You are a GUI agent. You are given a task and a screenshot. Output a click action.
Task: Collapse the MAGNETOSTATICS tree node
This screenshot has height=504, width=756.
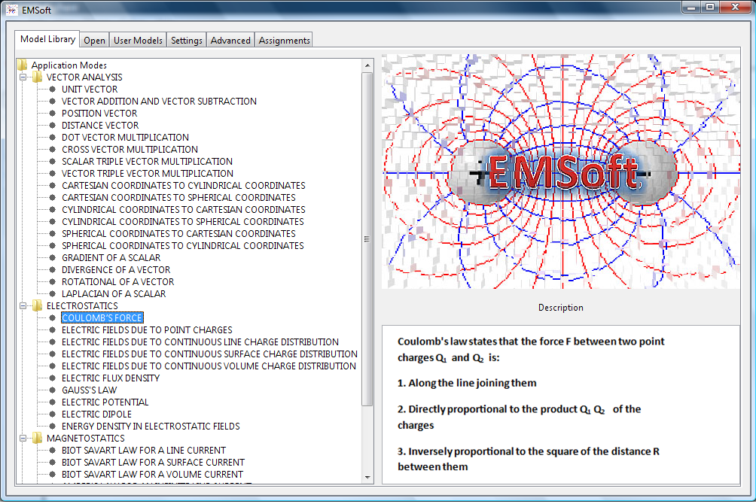pyautogui.click(x=23, y=438)
